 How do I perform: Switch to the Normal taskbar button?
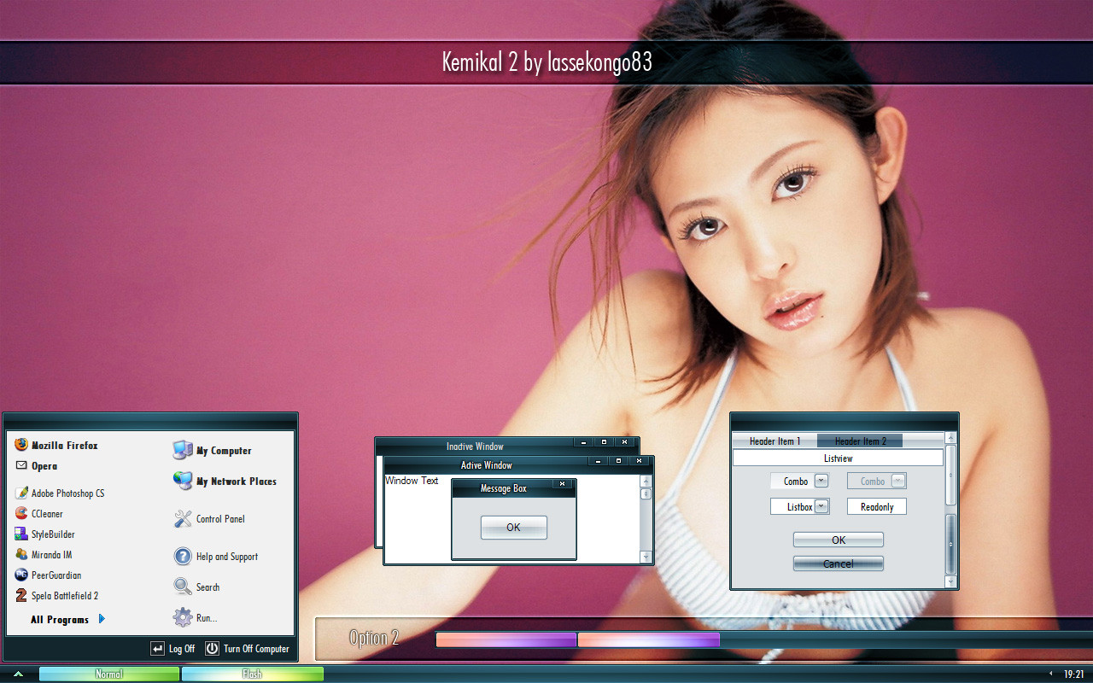(x=109, y=674)
